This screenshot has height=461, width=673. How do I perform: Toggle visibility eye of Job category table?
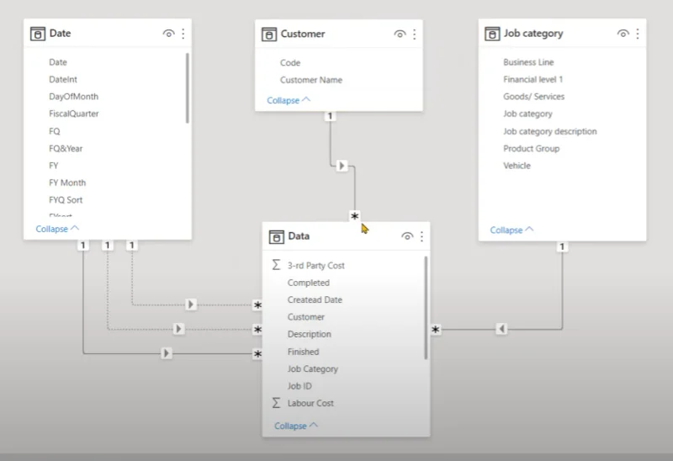[623, 34]
